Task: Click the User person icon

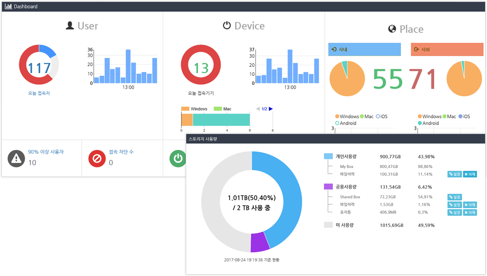Action: pos(70,25)
